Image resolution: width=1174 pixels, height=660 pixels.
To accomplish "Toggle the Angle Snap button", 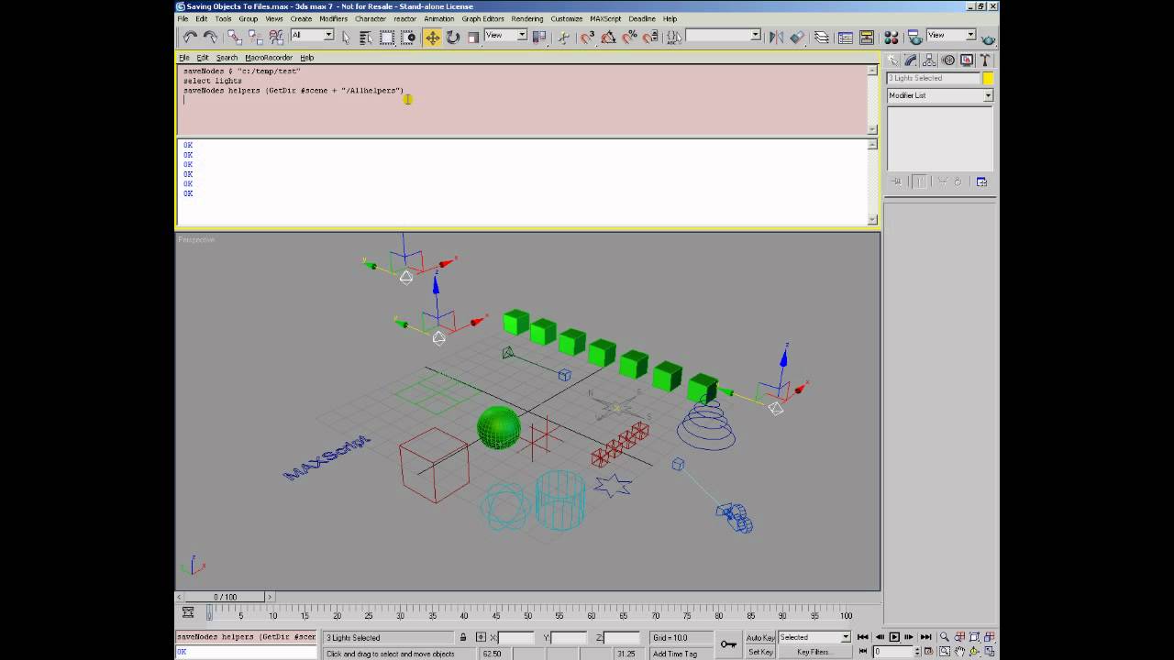I will click(609, 38).
